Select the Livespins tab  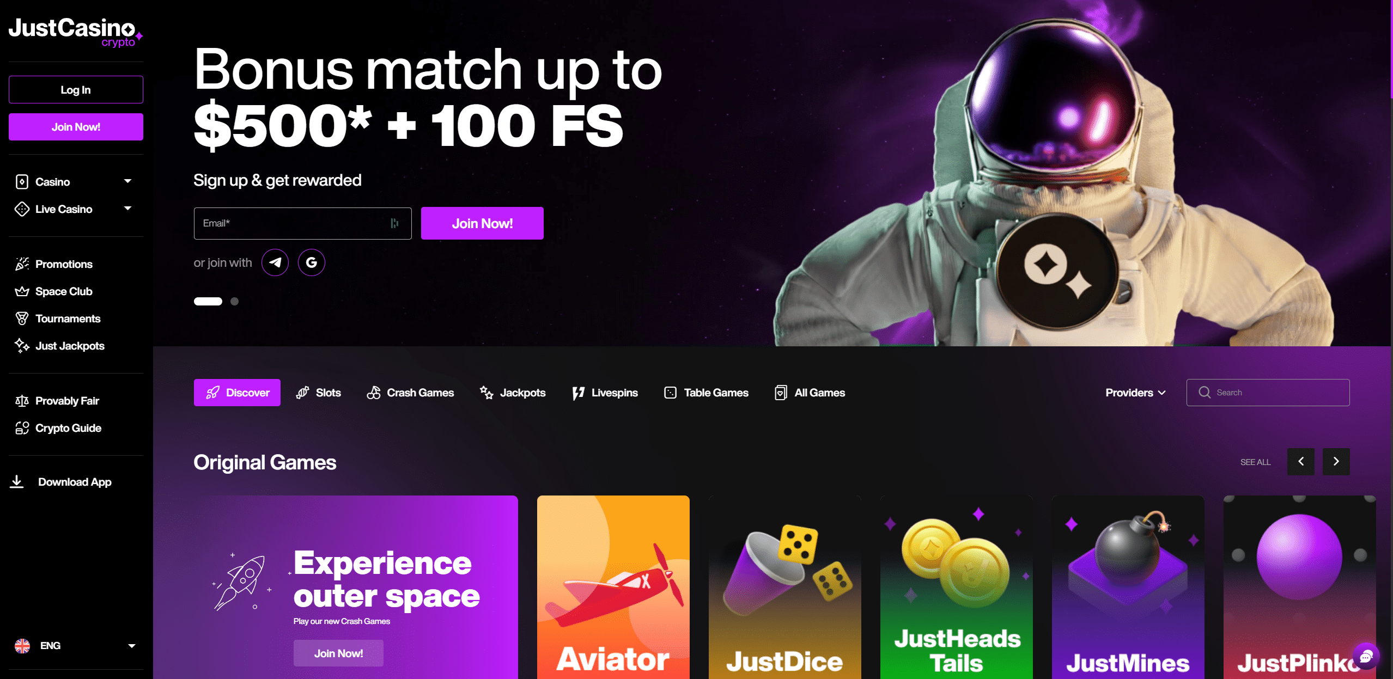[x=605, y=393]
